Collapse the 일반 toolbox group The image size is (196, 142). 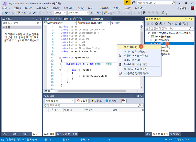click(x=4, y=27)
